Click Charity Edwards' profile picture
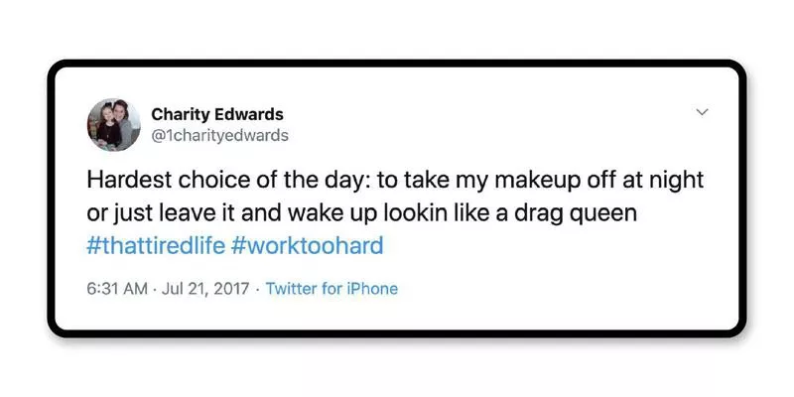The width and height of the screenshot is (794, 397). tap(113, 125)
